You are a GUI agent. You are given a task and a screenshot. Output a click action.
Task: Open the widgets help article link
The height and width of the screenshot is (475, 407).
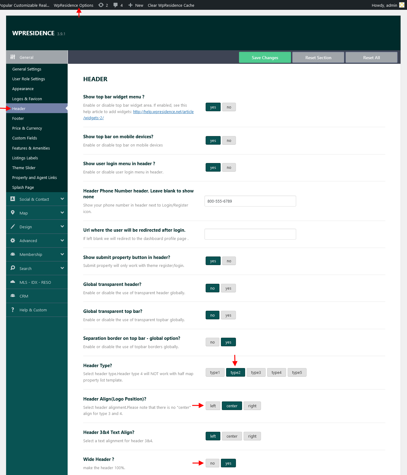(x=163, y=112)
